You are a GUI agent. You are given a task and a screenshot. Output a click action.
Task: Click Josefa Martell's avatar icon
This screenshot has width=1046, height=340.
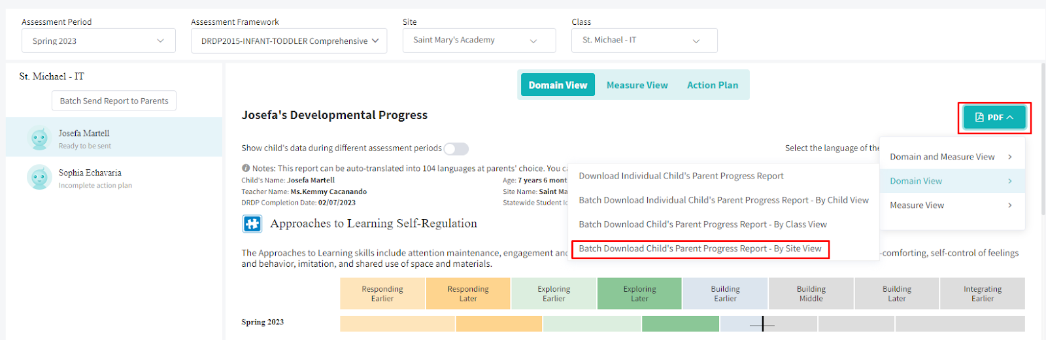pos(39,138)
